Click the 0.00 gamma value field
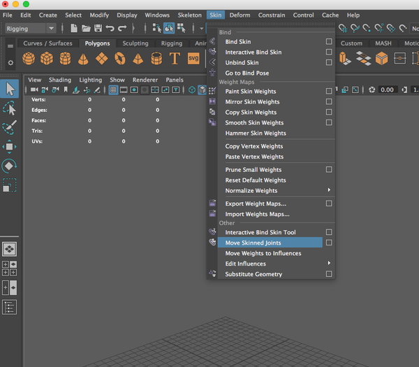The width and height of the screenshot is (419, 367). [x=387, y=90]
